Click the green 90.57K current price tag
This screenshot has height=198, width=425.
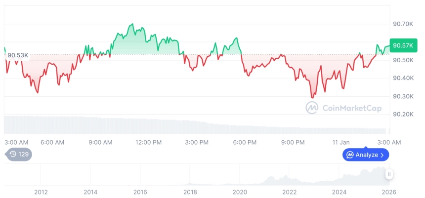pyautogui.click(x=402, y=45)
